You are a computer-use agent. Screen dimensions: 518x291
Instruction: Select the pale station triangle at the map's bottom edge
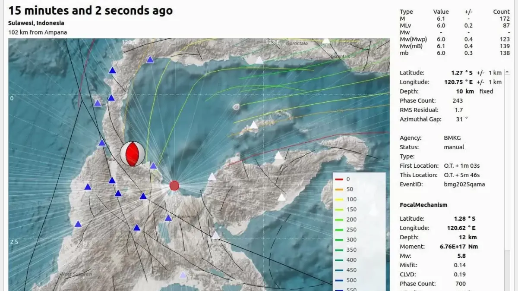tap(183, 274)
